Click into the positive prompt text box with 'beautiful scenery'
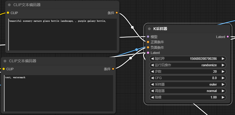235x115 pixels. pyautogui.click(x=62, y=35)
